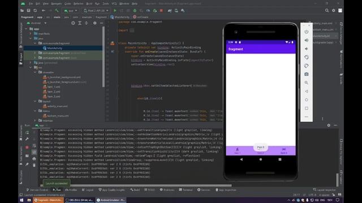The height and width of the screenshot is (203, 362).
Task: Open the Pixel 2 API device dropdown
Action: pos(96,11)
